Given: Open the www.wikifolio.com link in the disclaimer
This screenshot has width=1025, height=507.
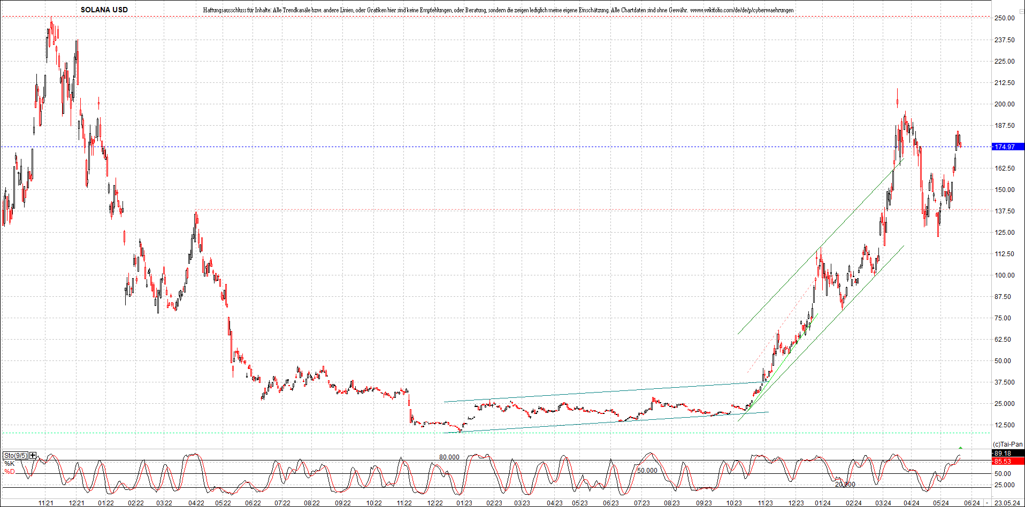Looking at the screenshot, I should (741, 10).
